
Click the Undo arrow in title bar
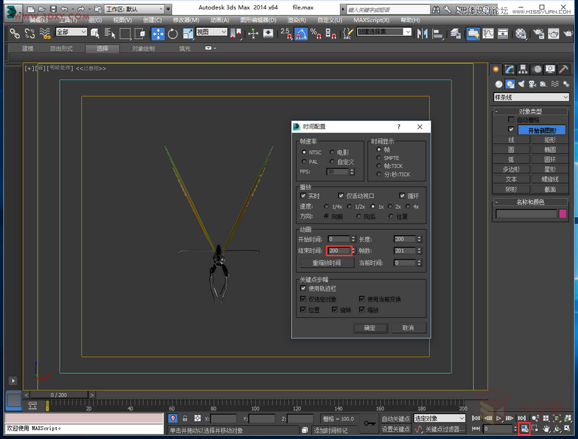pyautogui.click(x=64, y=10)
